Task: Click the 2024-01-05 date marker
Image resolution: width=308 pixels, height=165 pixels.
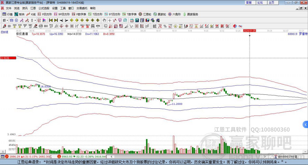Action: 249,31
